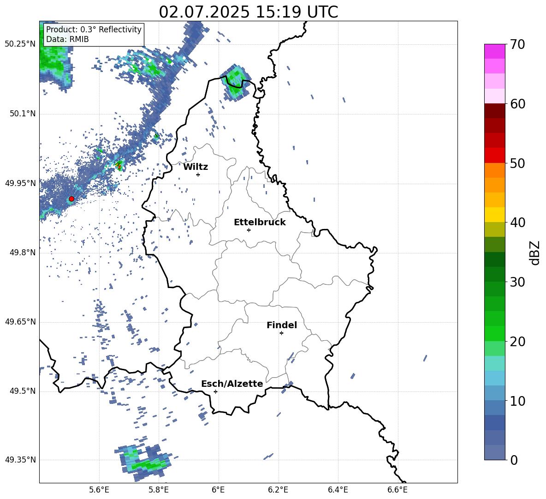Viewport: 546px width, 499px height.
Task: Click the 50.25°N latitude label
Action: pyautogui.click(x=20, y=44)
